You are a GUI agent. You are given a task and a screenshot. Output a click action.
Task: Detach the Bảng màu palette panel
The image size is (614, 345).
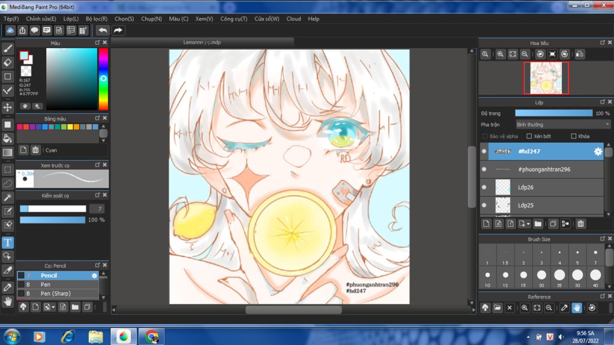tap(98, 118)
